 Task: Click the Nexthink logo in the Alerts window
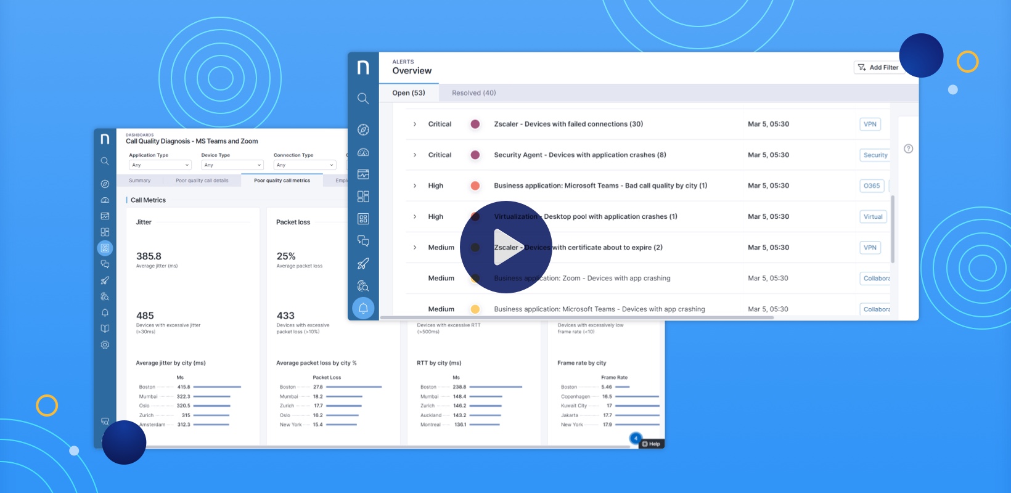(363, 67)
